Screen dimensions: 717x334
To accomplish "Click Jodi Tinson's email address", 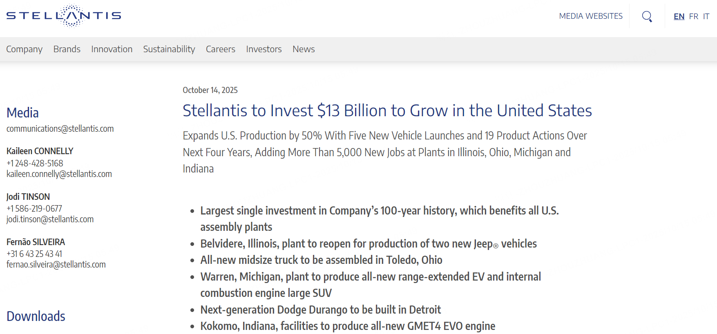I will [50, 219].
